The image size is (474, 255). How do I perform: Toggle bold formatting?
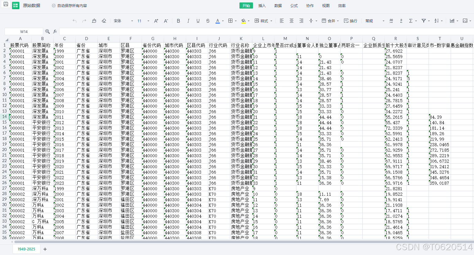(178, 21)
